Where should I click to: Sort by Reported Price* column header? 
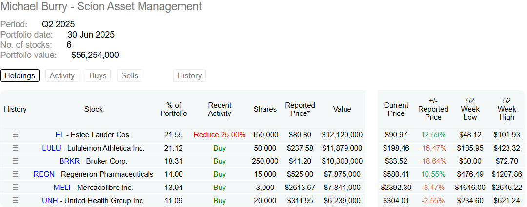coord(300,109)
